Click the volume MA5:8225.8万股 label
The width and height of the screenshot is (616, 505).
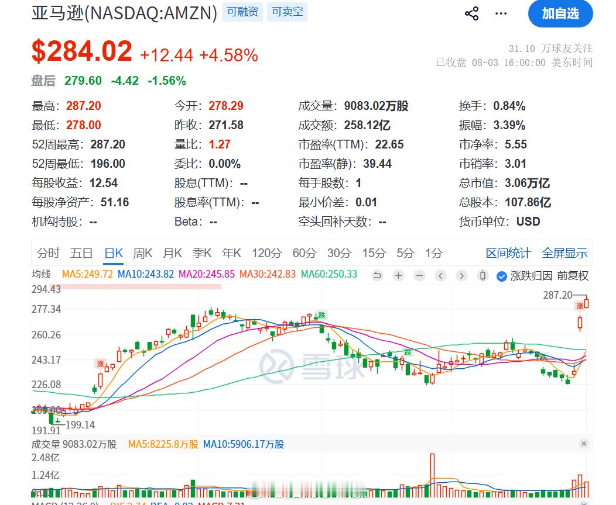(163, 444)
